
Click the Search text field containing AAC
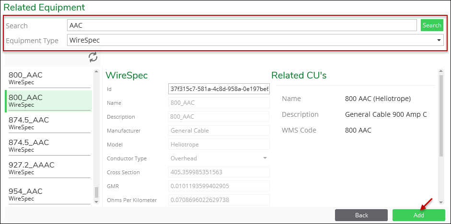click(x=242, y=25)
